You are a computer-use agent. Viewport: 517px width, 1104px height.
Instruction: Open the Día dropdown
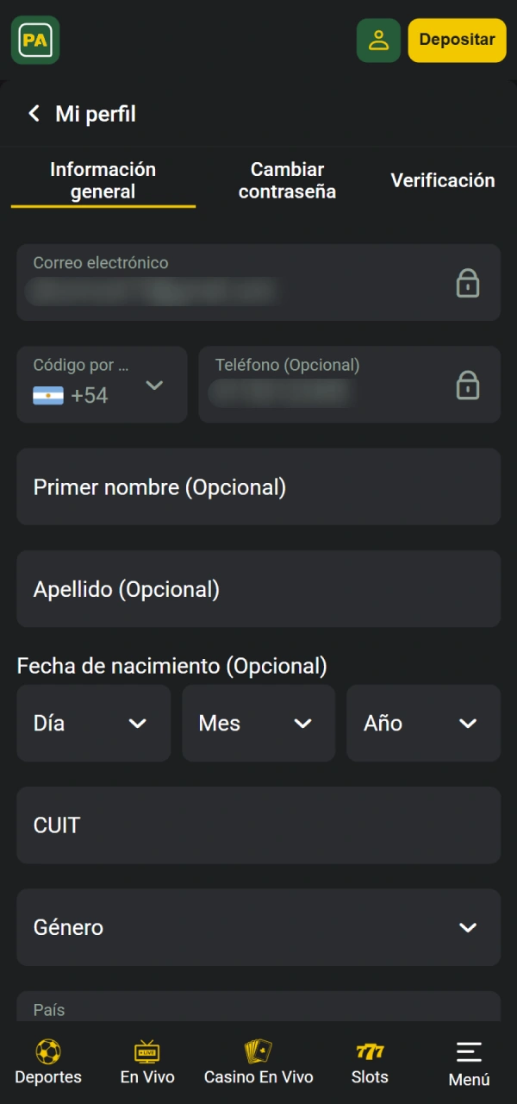tap(93, 723)
